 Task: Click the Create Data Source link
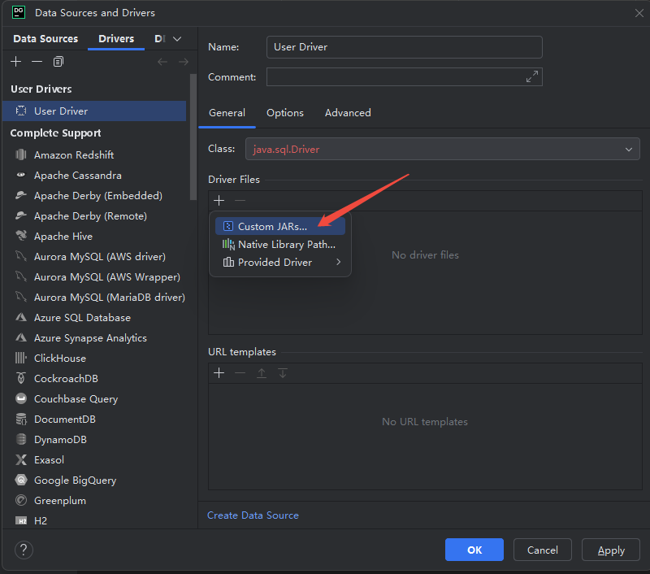pos(253,515)
